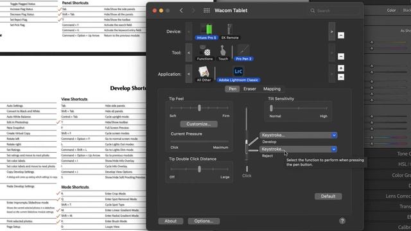The image size is (411, 231).
Task: Expand the Color Grading panel in Lightroom
Action: 401,175
